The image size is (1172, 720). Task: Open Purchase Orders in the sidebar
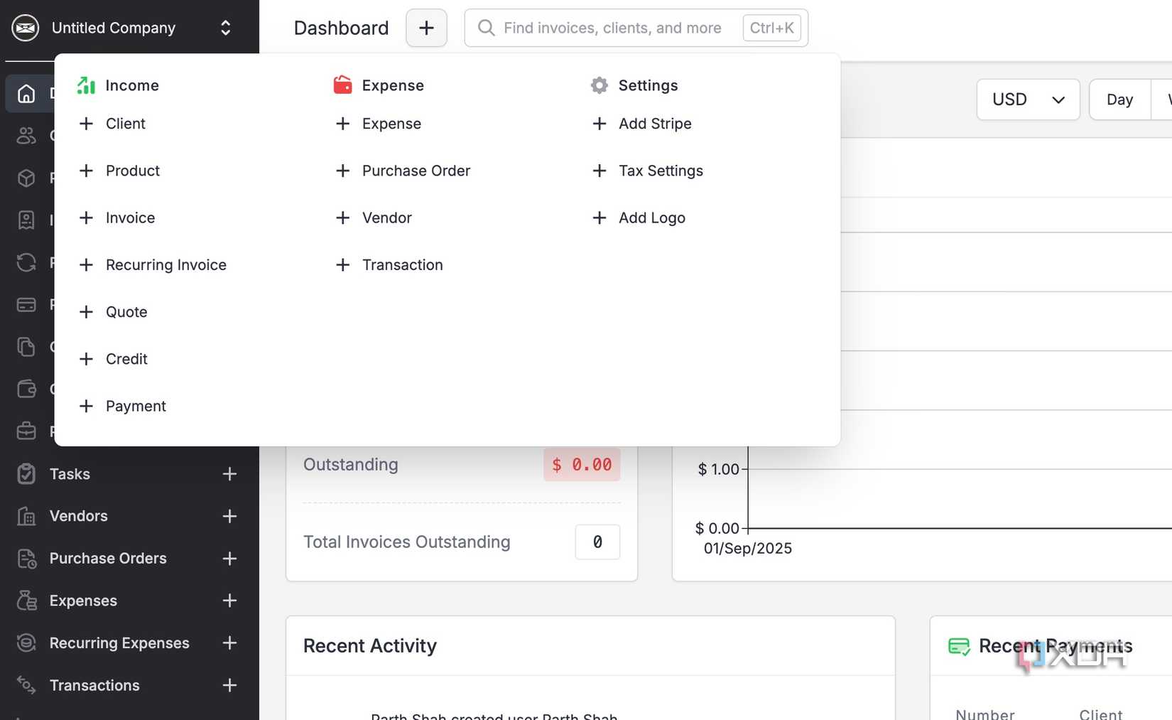[x=108, y=559]
